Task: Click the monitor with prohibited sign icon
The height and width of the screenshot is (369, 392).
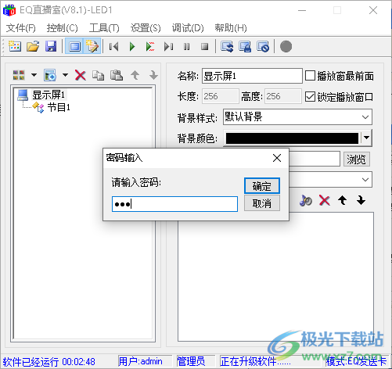Action: (263, 47)
